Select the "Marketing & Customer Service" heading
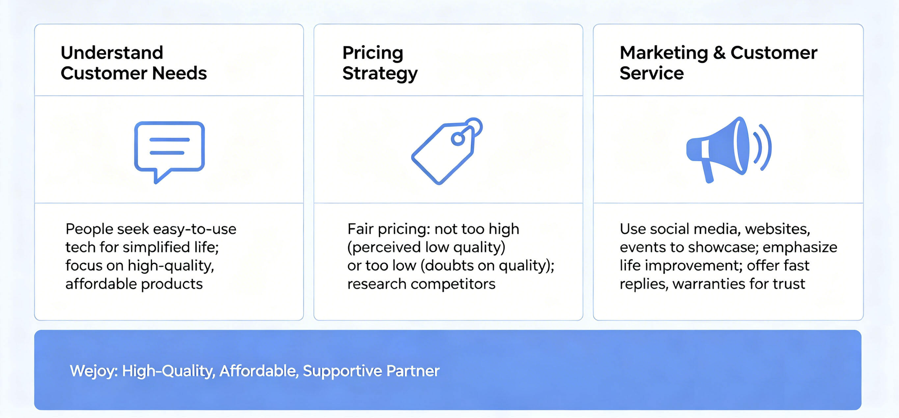The height and width of the screenshot is (418, 899). [x=718, y=63]
